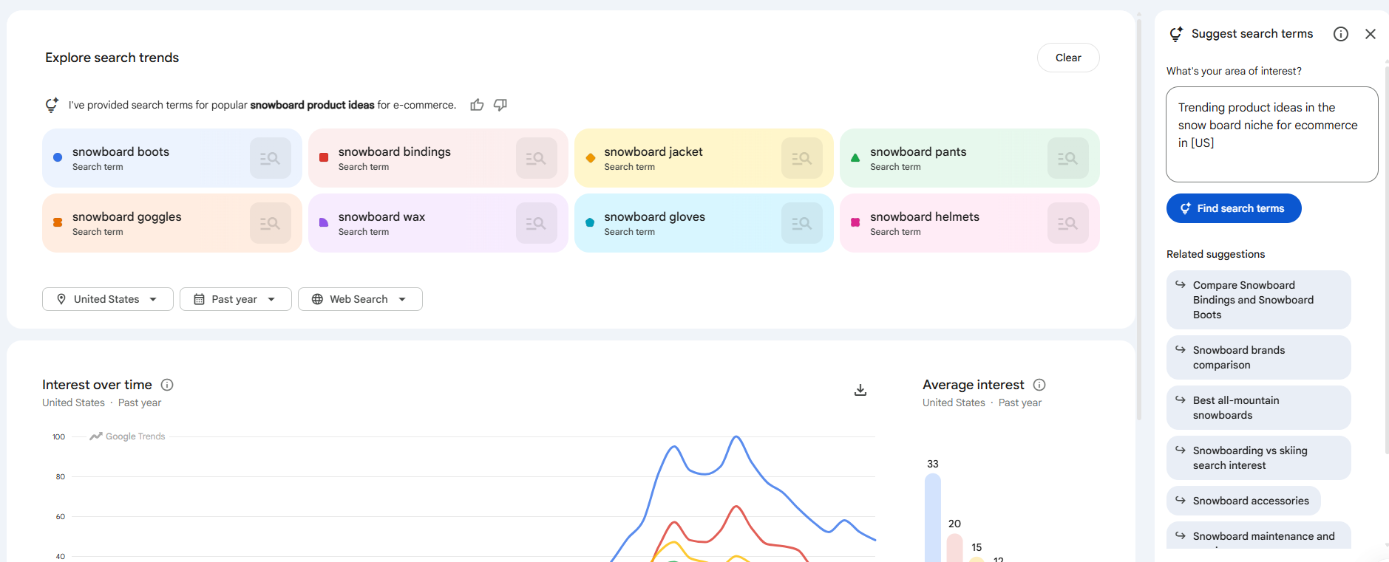Download the Interest over time chart
The width and height of the screenshot is (1389, 562).
[x=860, y=390]
